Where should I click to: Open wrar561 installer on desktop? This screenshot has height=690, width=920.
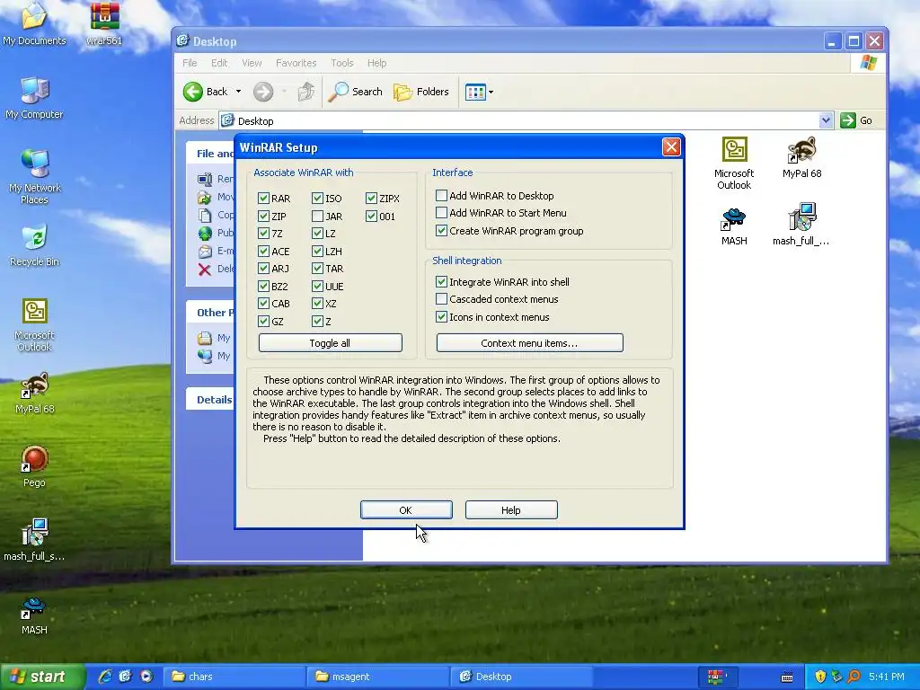click(x=104, y=23)
